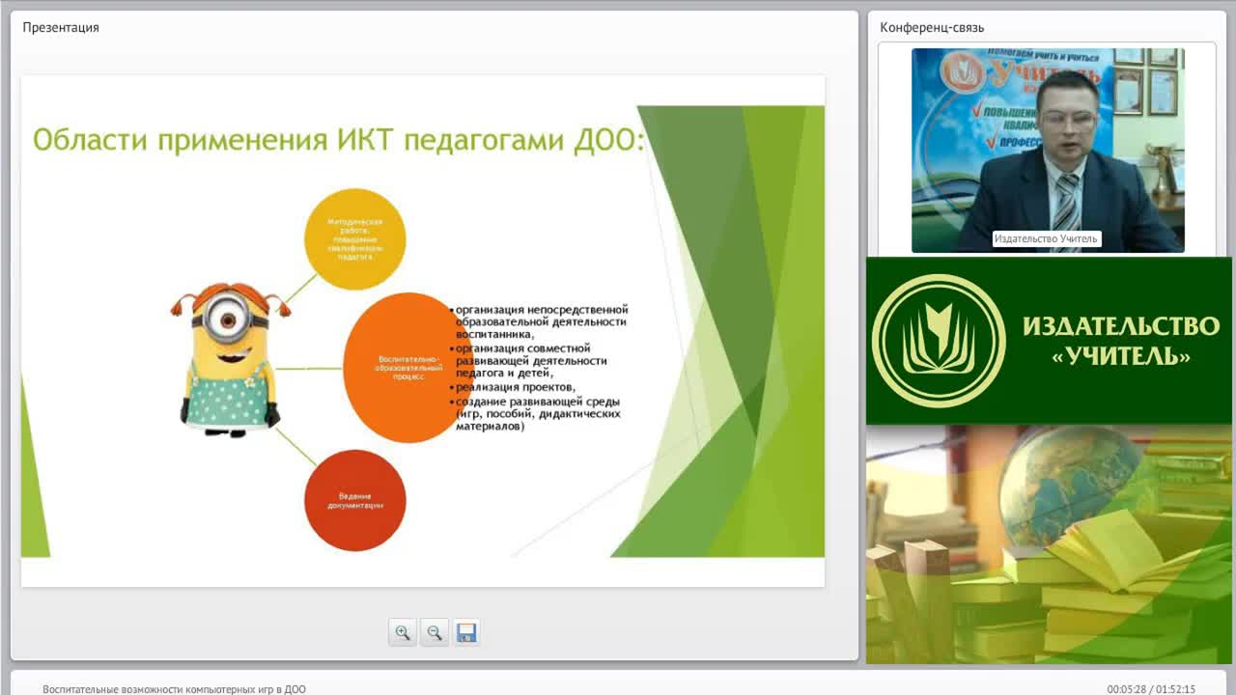Click the 'Издательство Учитель' name label on video

pos(1046,238)
